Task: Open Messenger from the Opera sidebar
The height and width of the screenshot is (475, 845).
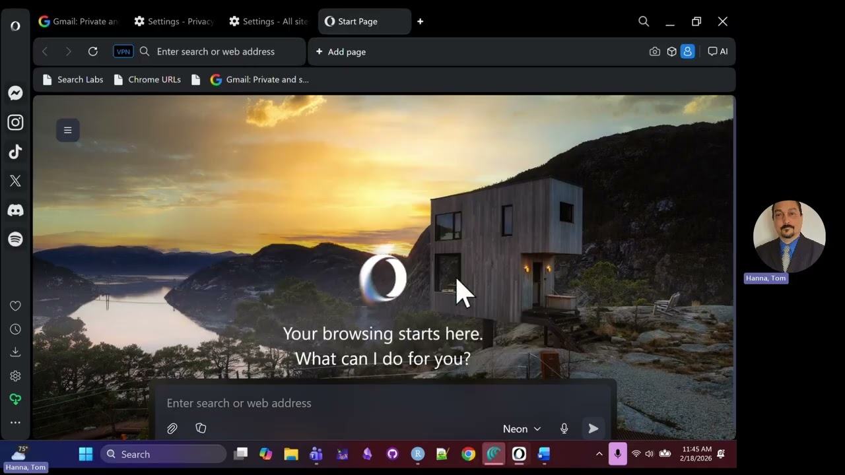Action: click(x=15, y=94)
